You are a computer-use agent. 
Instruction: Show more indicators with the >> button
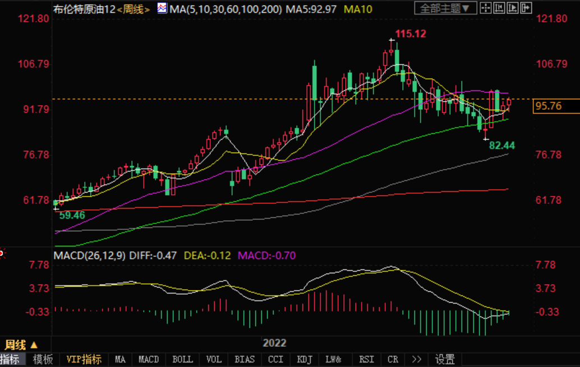416,360
